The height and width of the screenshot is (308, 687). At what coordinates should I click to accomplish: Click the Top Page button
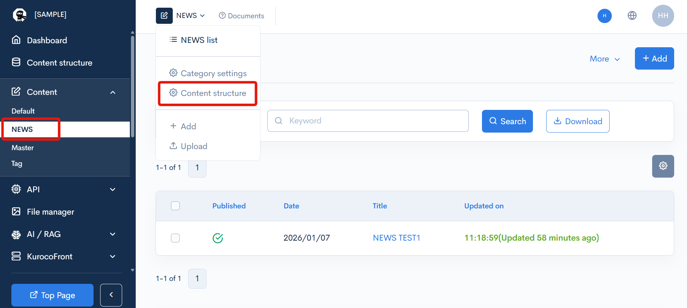point(52,295)
